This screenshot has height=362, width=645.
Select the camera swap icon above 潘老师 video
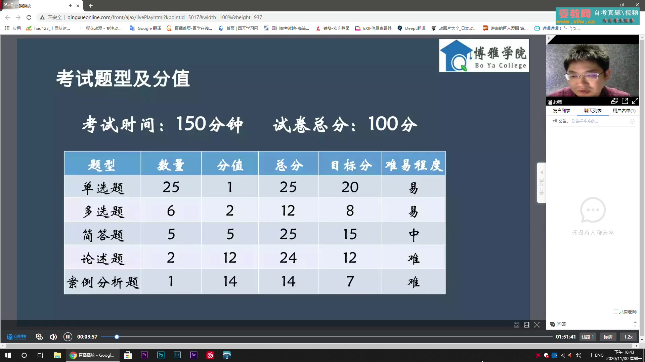click(x=614, y=101)
